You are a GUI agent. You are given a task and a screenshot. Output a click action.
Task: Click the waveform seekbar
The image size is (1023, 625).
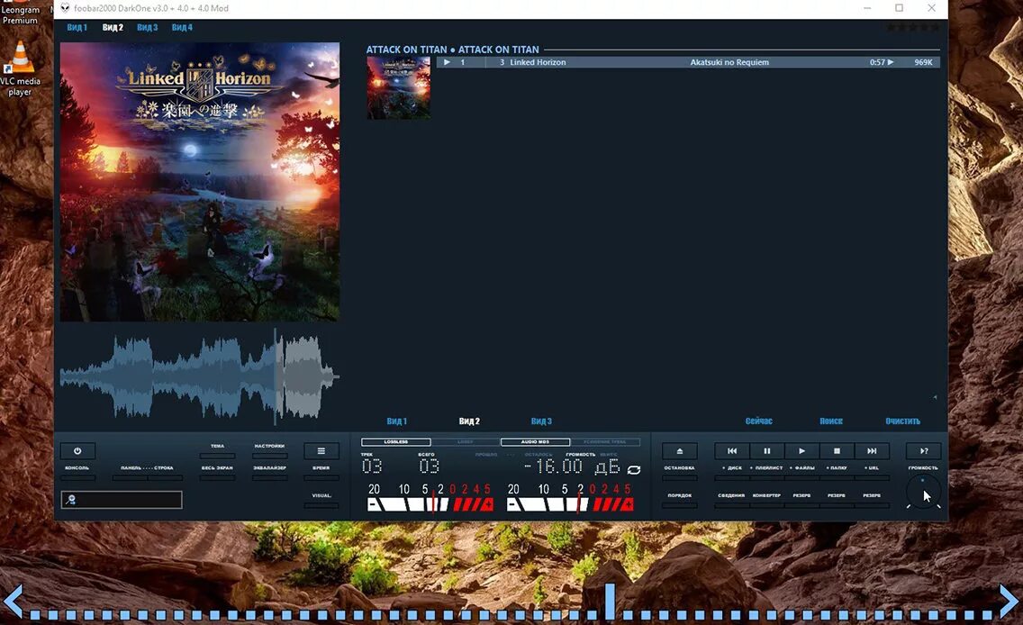(x=200, y=376)
